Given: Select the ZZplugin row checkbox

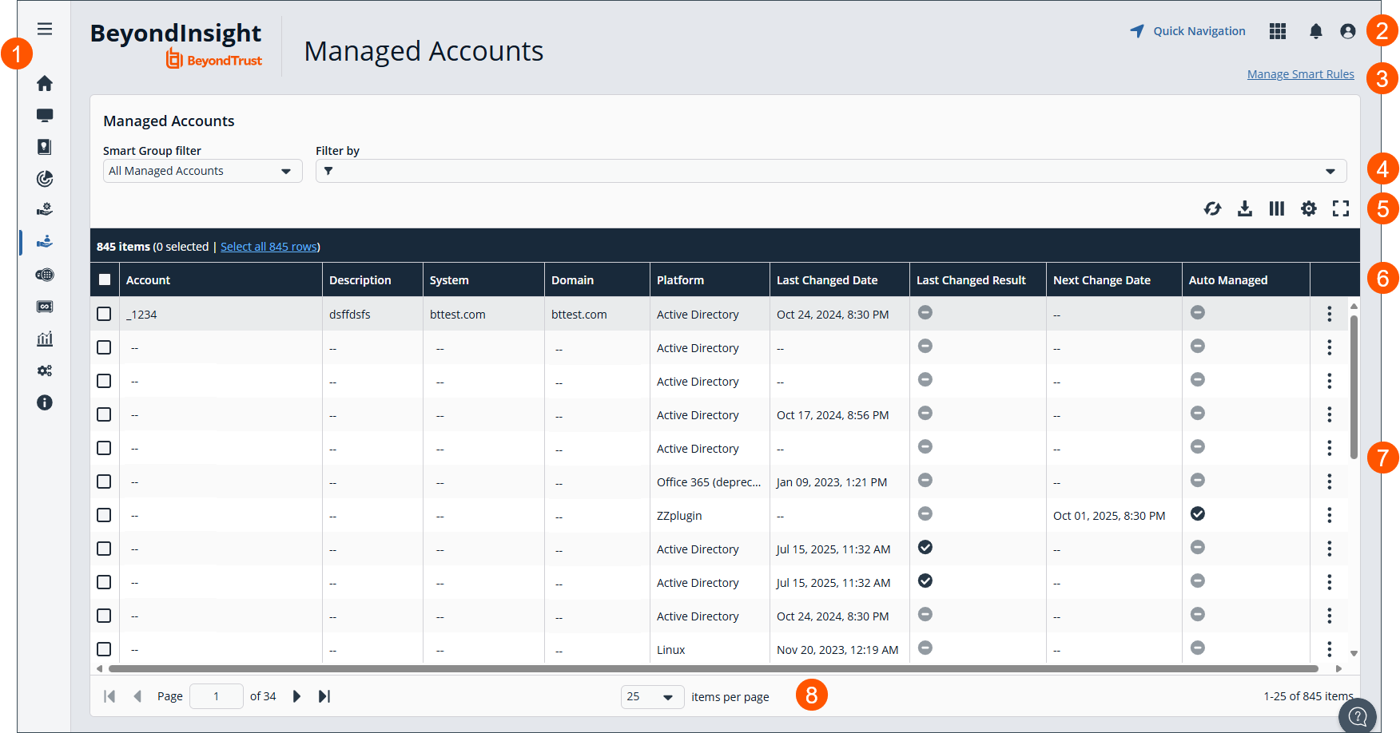Looking at the screenshot, I should coord(104,515).
